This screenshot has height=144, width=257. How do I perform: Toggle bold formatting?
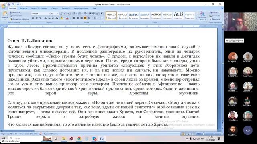tap(33, 18)
